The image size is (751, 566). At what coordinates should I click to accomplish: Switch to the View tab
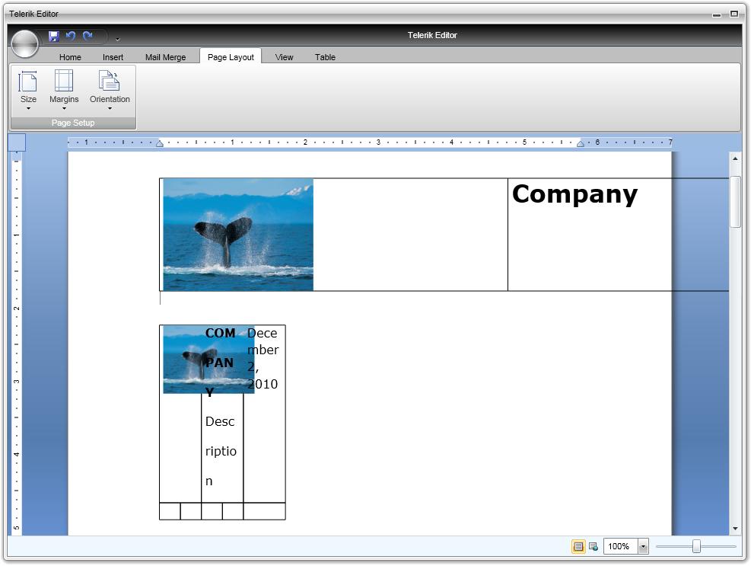point(284,57)
